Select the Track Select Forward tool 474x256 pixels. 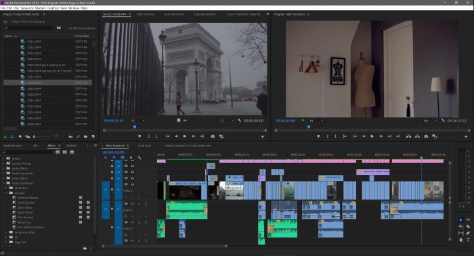(468, 220)
